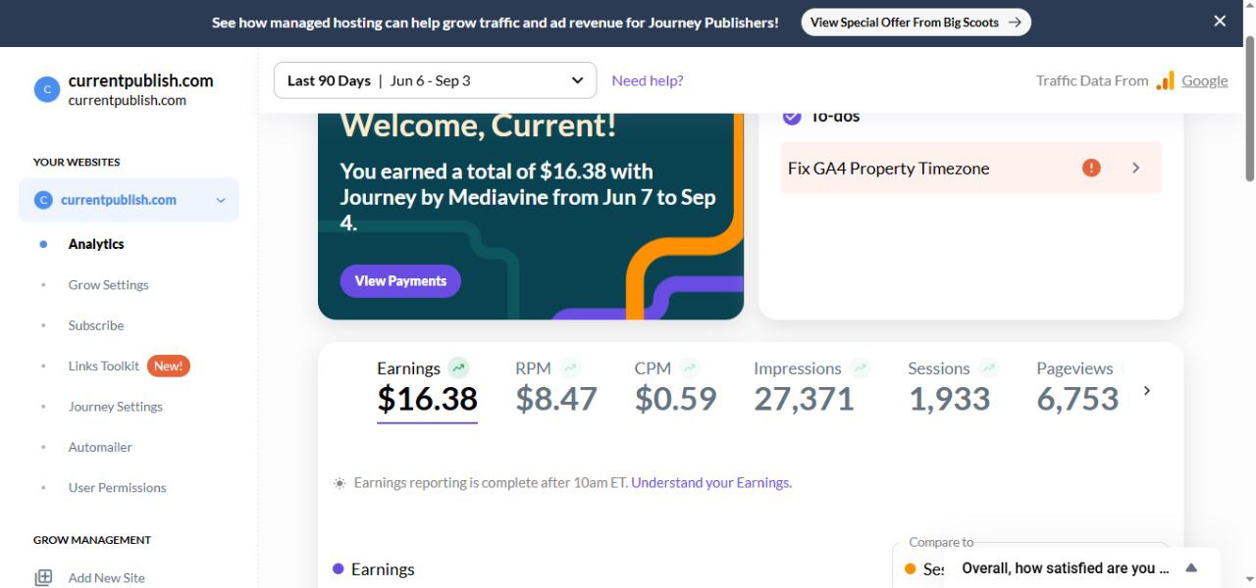Click the Google Analytics bar-chart icon
Viewport: 1256px width, 588px height.
1165,81
